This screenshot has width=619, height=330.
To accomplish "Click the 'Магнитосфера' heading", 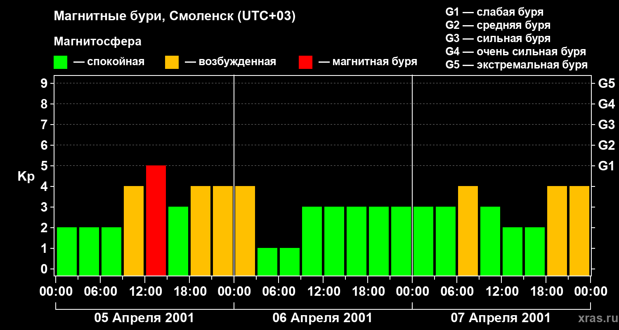I will [x=98, y=42].
